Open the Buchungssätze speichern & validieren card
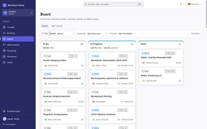Viewport: 207px width, 129px height. click(112, 79)
